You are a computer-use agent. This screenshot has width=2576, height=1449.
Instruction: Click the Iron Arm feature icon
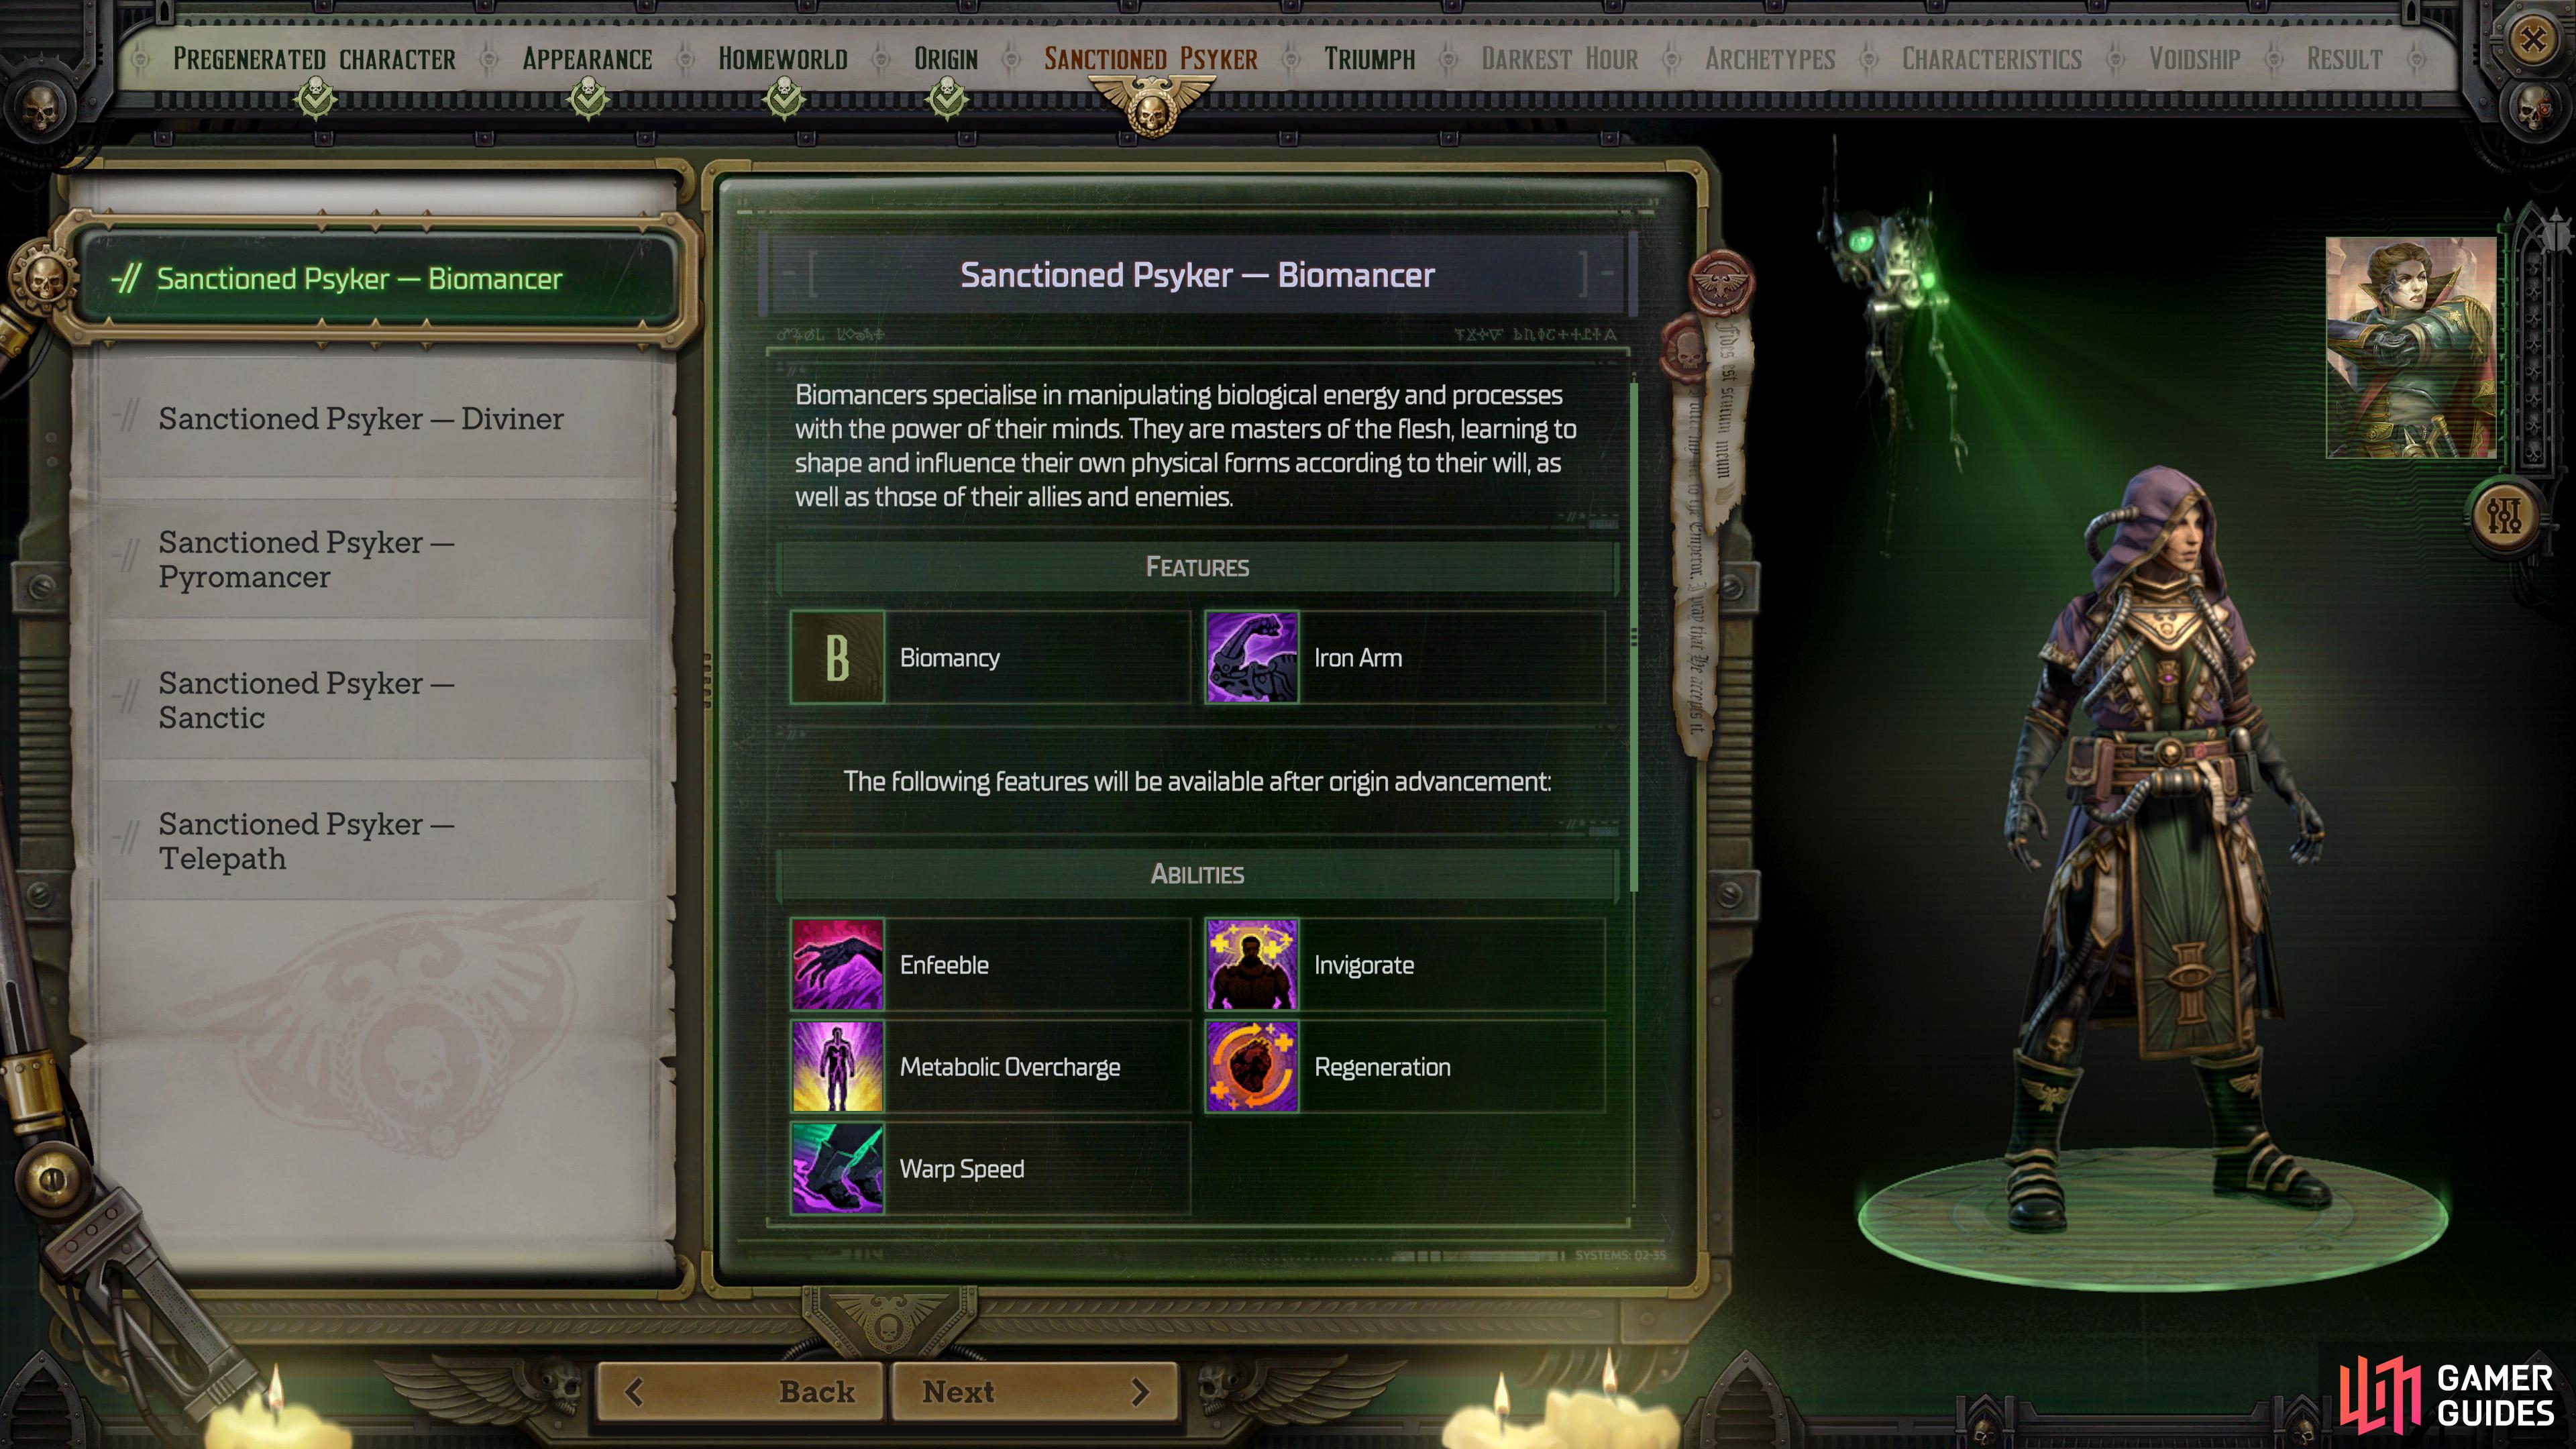[1251, 657]
